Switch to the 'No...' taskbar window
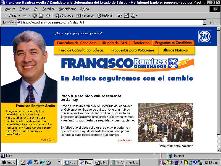 coord(70,162)
